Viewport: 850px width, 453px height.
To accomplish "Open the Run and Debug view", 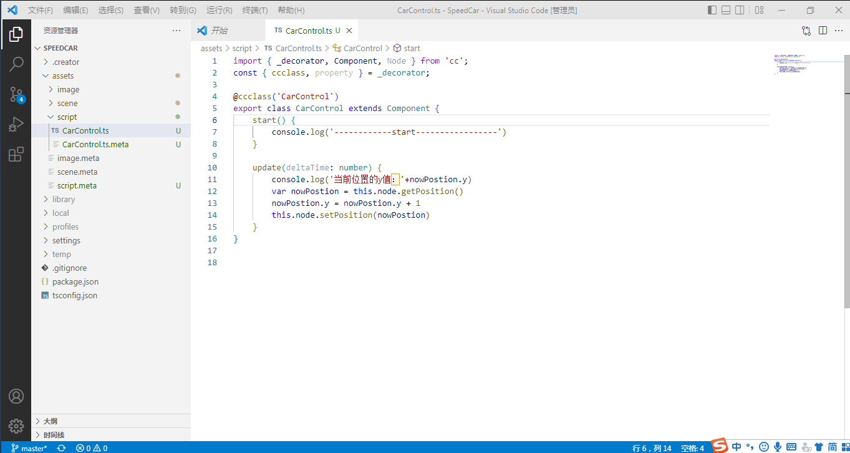I will [x=16, y=124].
